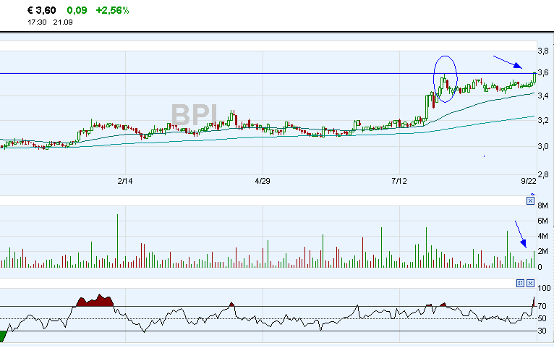Click the latest candlestick touching 3,6 line

[x=534, y=77]
